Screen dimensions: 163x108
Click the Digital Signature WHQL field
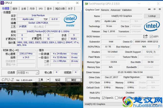point(150,77)
